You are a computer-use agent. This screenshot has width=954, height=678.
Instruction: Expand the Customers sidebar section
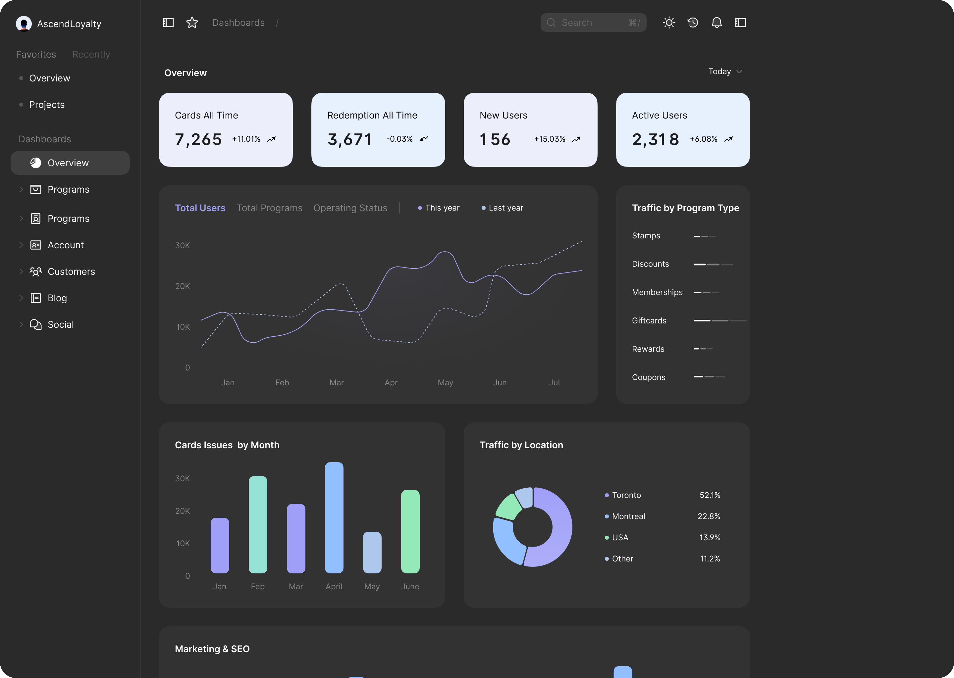[21, 271]
